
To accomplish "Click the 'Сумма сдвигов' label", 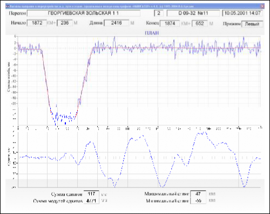I will [x=66, y=195].
